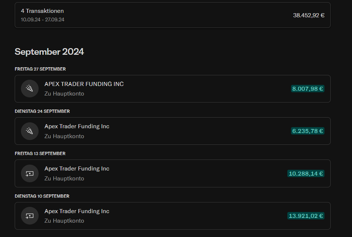The width and height of the screenshot is (352, 237).
Task: Click the 8.007,98 € amount badge
Action: (x=308, y=89)
